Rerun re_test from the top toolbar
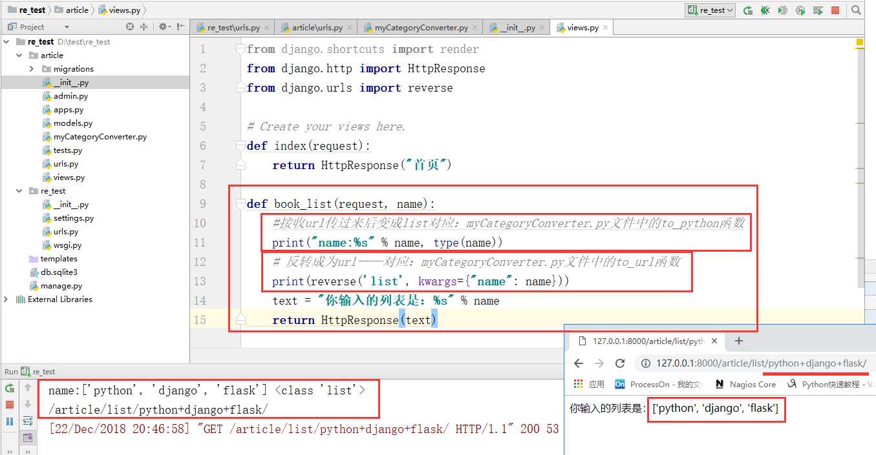 748,10
